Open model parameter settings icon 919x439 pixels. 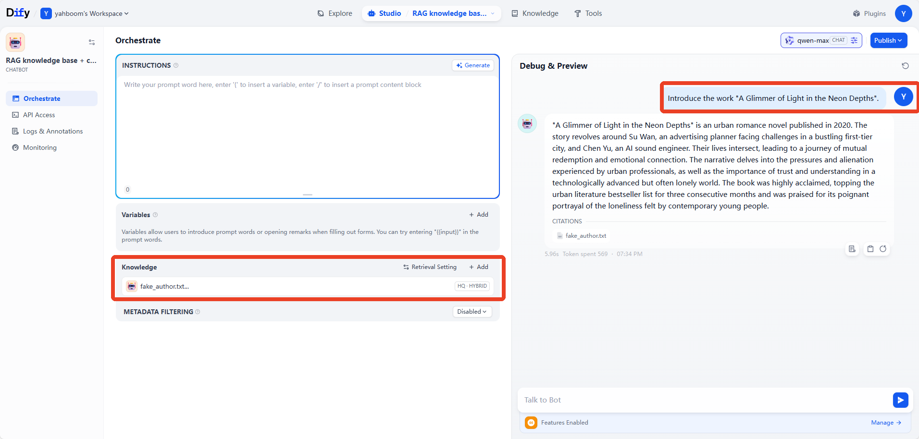[x=854, y=40]
